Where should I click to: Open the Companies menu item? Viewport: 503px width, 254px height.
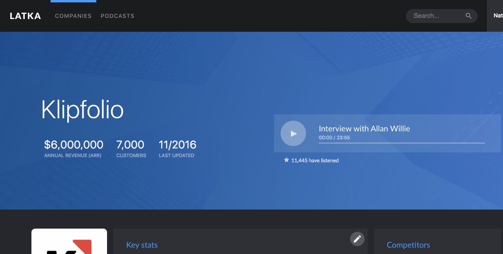pyautogui.click(x=73, y=16)
